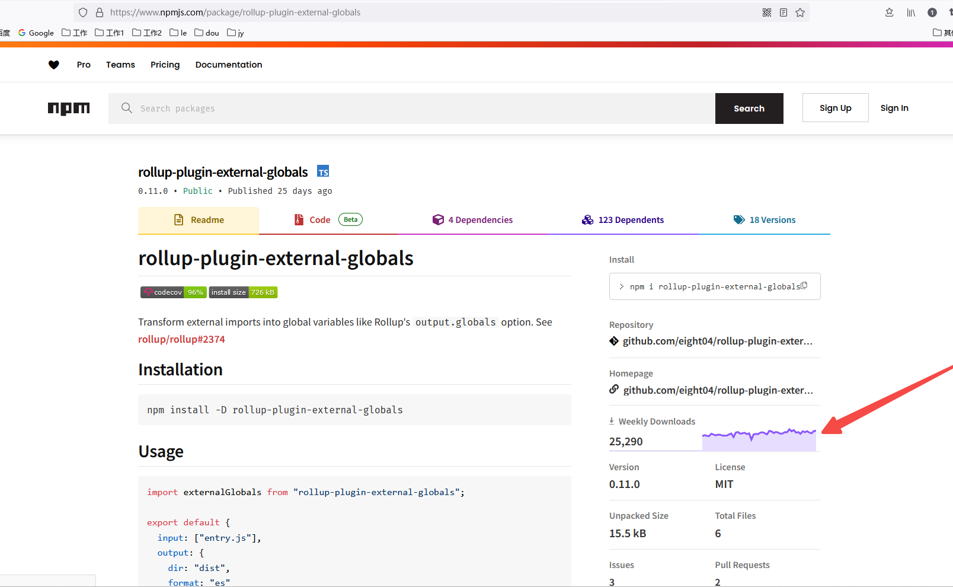Click the Sign Up button
Image resolution: width=953 pixels, height=587 pixels.
point(835,107)
